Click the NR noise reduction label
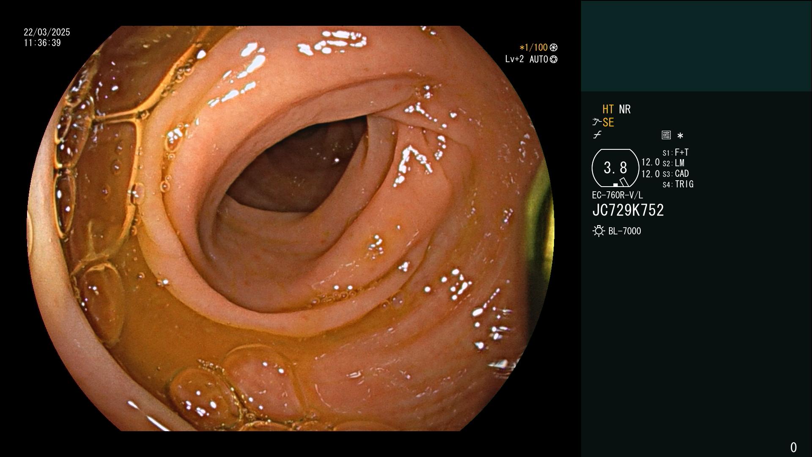The image size is (812, 457). pyautogui.click(x=625, y=109)
